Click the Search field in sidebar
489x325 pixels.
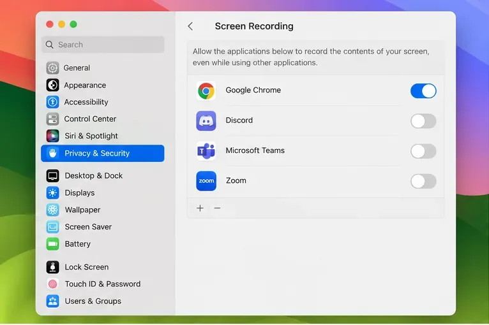pyautogui.click(x=103, y=45)
